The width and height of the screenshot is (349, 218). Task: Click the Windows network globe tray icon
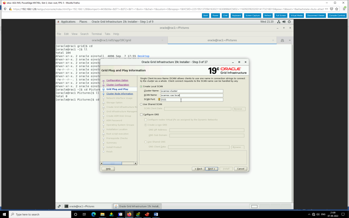314,214
